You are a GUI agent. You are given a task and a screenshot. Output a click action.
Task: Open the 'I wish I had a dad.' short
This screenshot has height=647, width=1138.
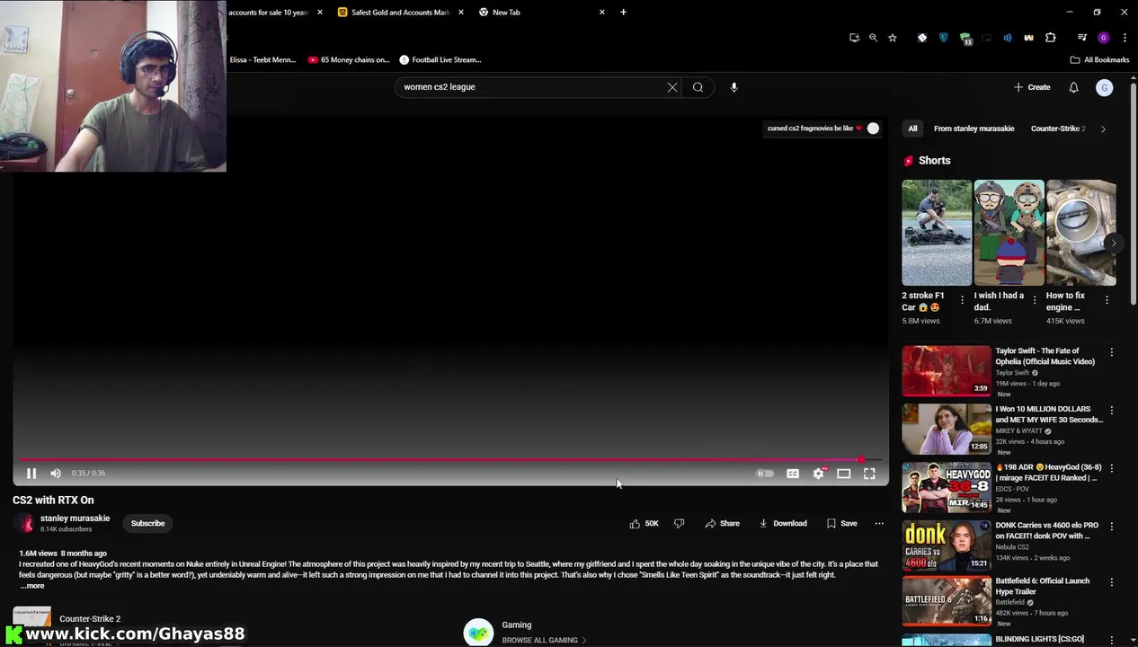[x=1009, y=233]
